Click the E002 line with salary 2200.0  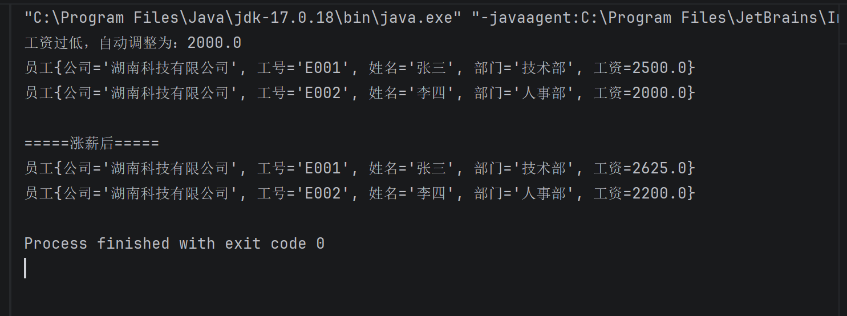tap(359, 193)
